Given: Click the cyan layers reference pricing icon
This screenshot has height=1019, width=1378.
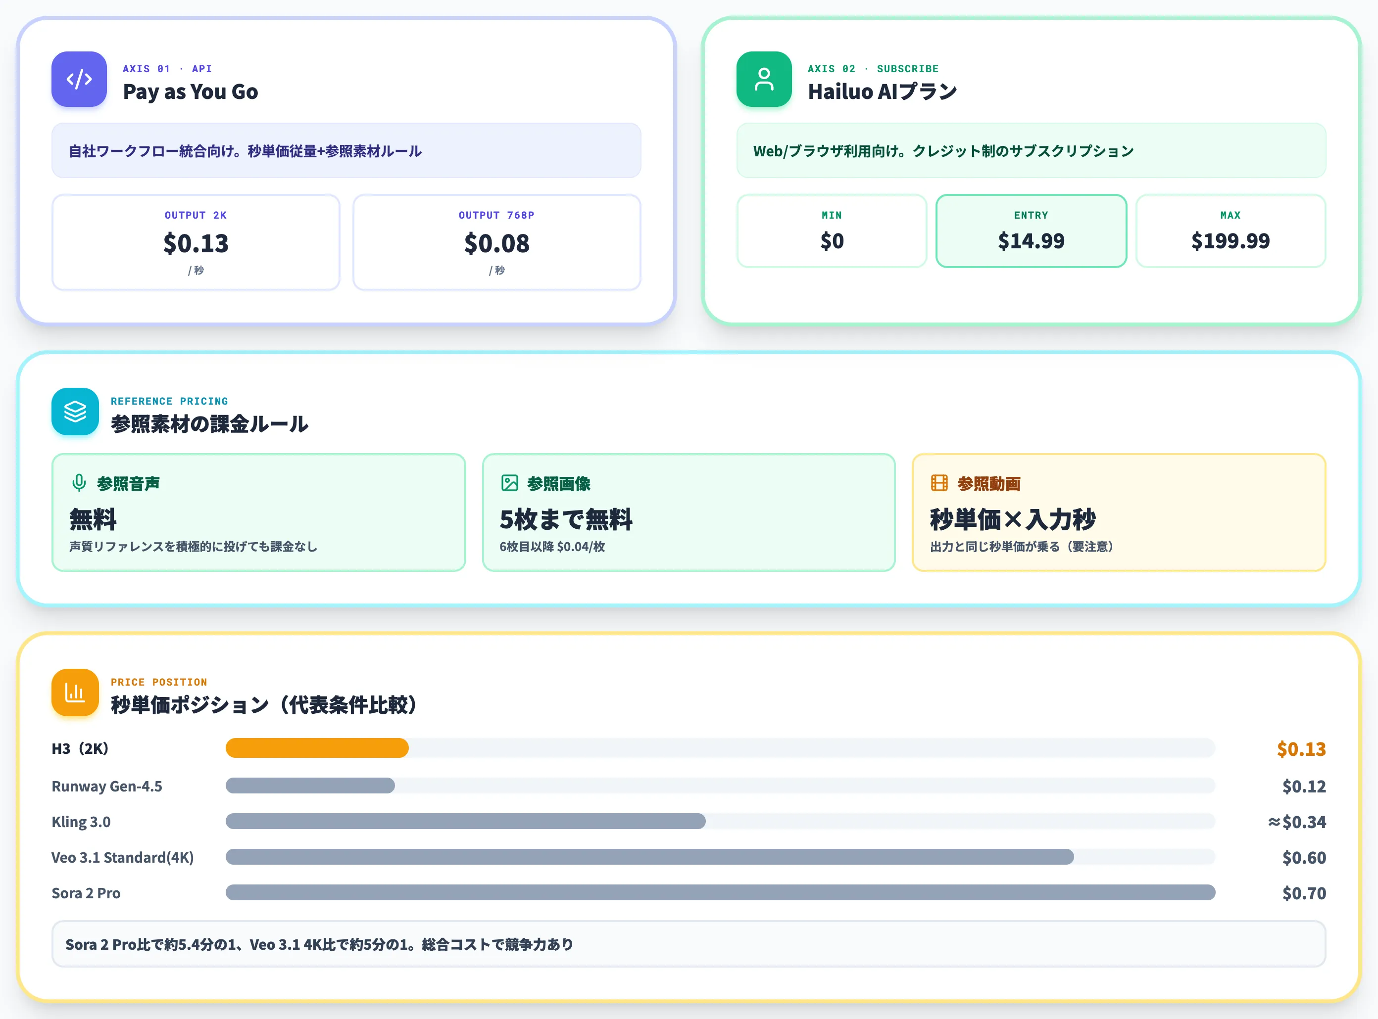Looking at the screenshot, I should 75,412.
